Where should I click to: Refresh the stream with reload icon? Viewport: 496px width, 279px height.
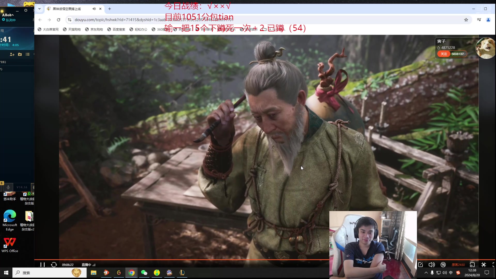54,265
